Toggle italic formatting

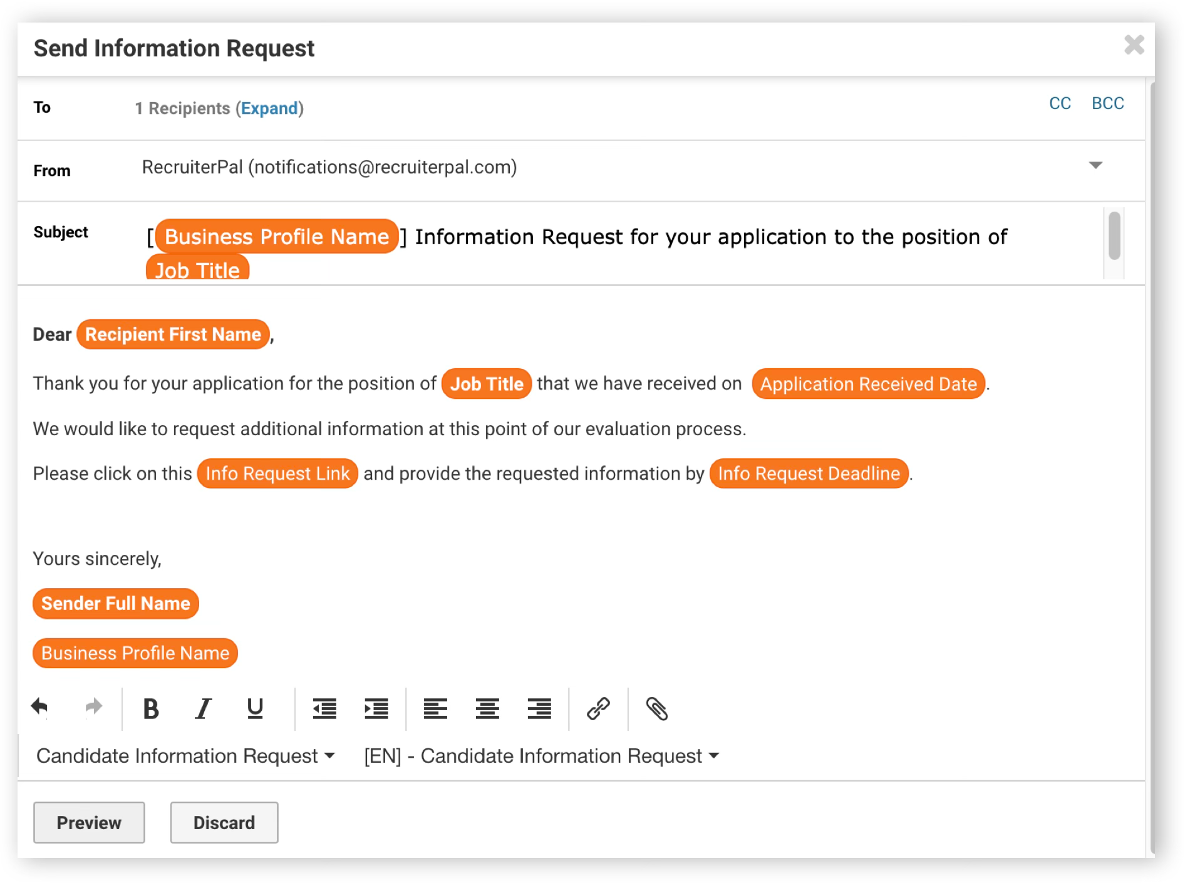(203, 709)
